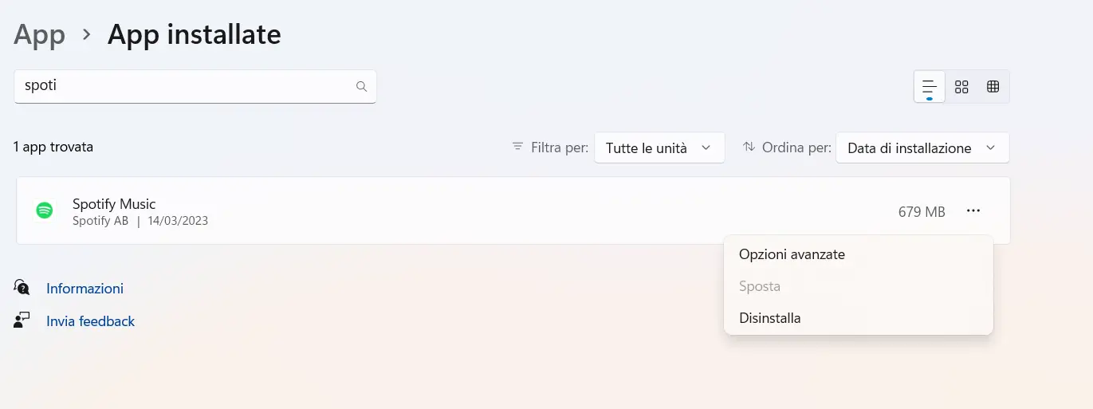Click the feedback icon beside Invia feedback
The width and height of the screenshot is (1093, 409).
pos(22,321)
